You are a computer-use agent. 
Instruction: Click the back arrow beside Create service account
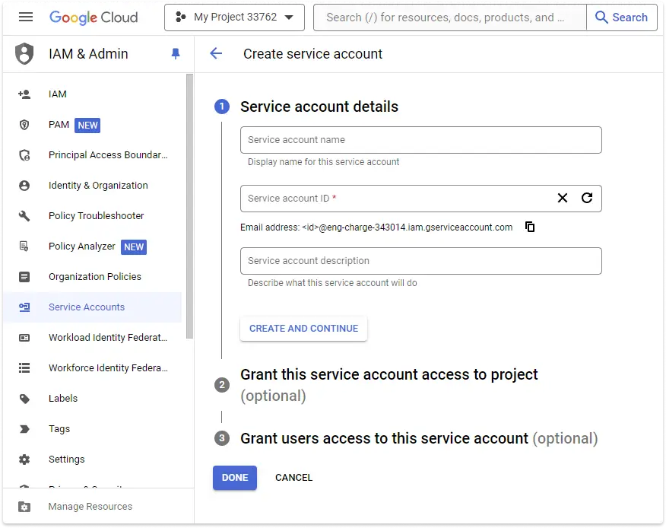[216, 53]
